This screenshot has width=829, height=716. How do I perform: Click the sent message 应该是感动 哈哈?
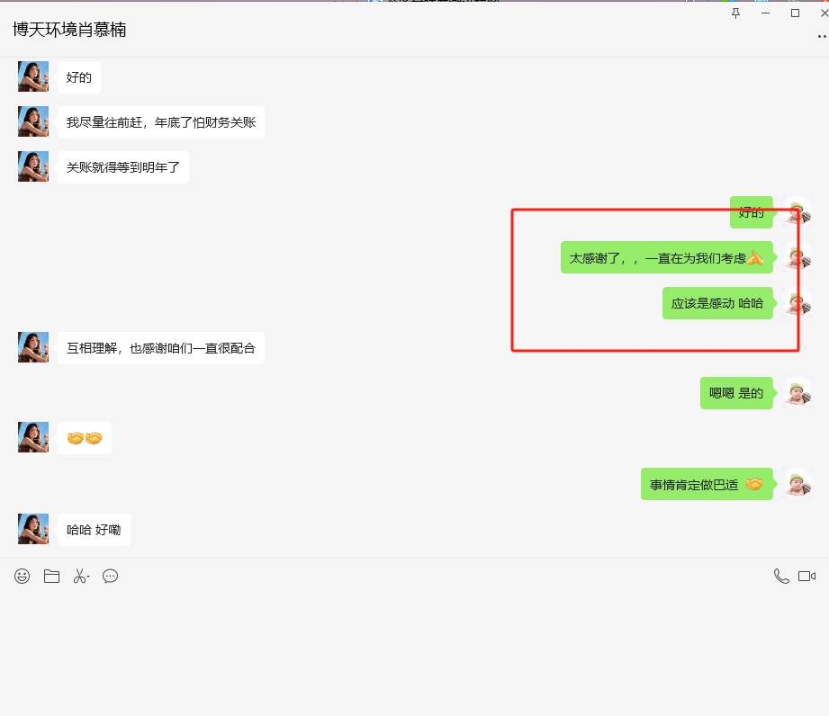pos(717,303)
